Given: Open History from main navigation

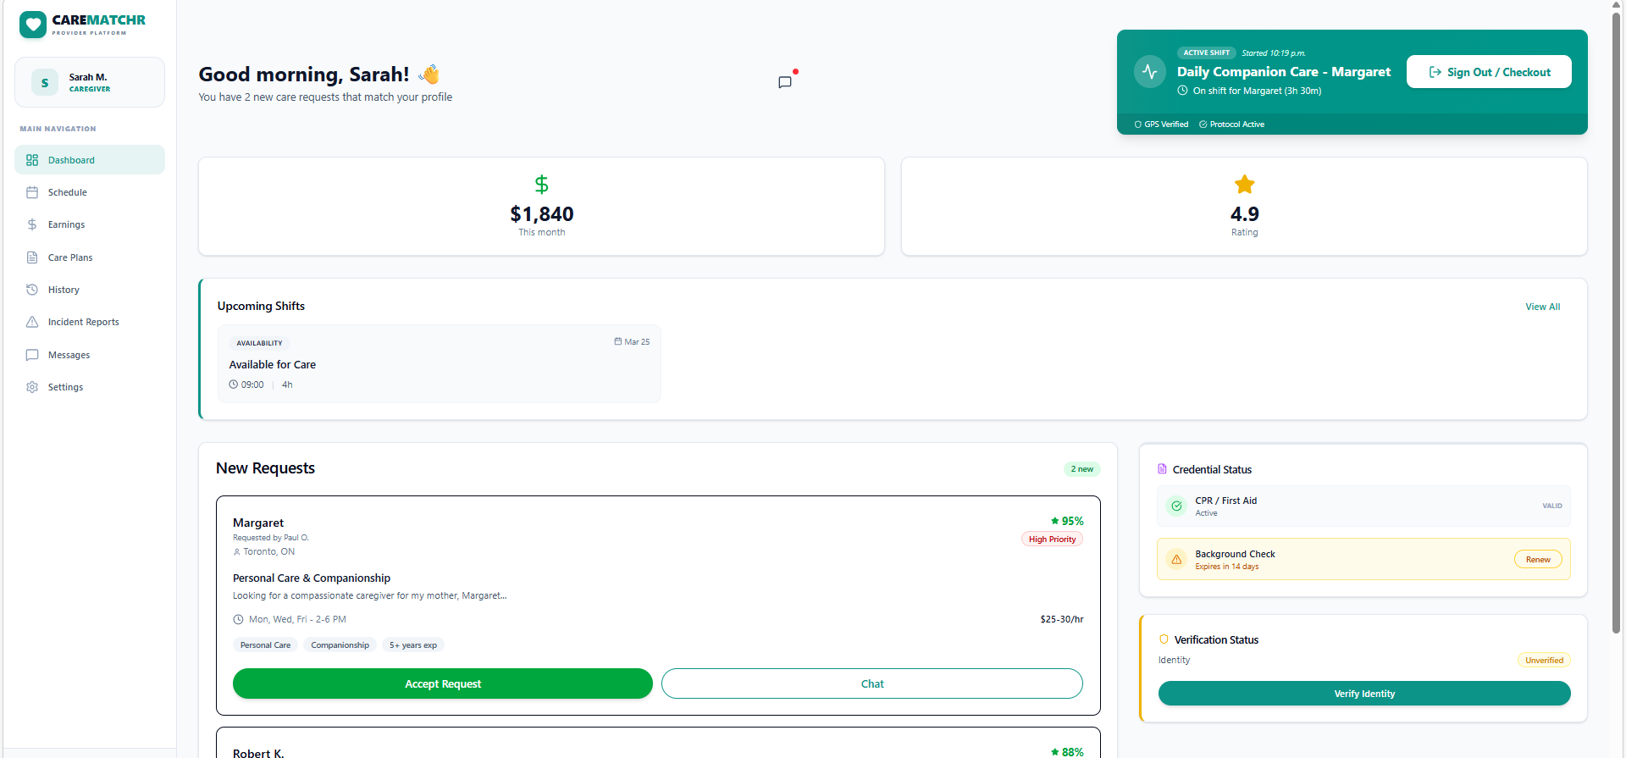Looking at the screenshot, I should [x=90, y=290].
